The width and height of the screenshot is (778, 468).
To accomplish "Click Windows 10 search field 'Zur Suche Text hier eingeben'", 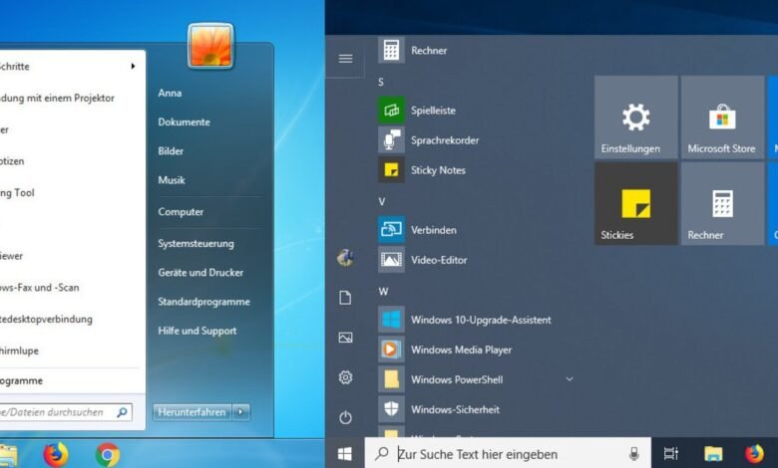I will click(508, 454).
